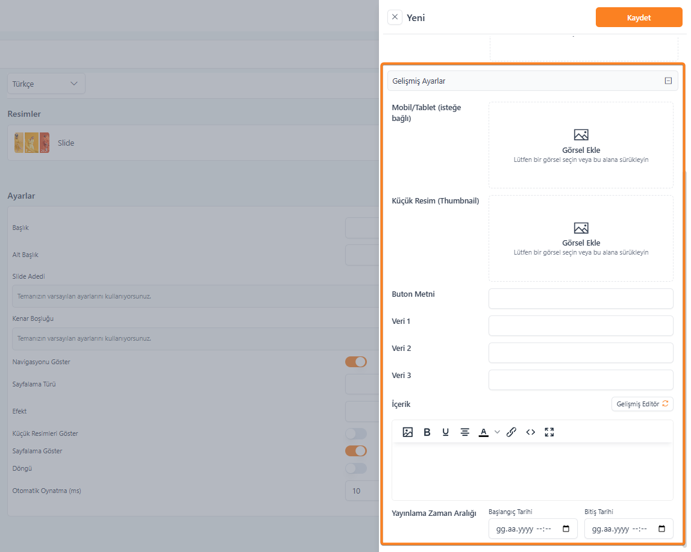Focus the Buton Metni input field
This screenshot has width=691, height=552.
coord(581,299)
